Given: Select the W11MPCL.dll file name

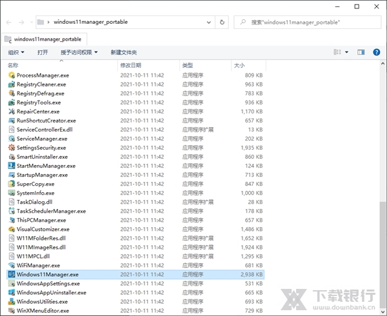Looking at the screenshot, I should tap(33, 256).
